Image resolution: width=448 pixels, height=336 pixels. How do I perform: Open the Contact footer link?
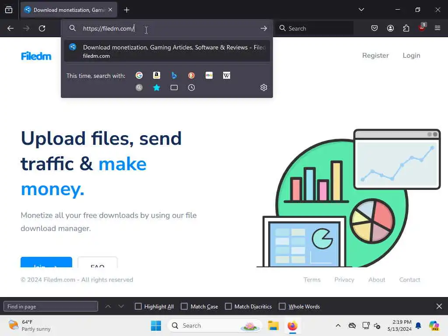point(409,280)
